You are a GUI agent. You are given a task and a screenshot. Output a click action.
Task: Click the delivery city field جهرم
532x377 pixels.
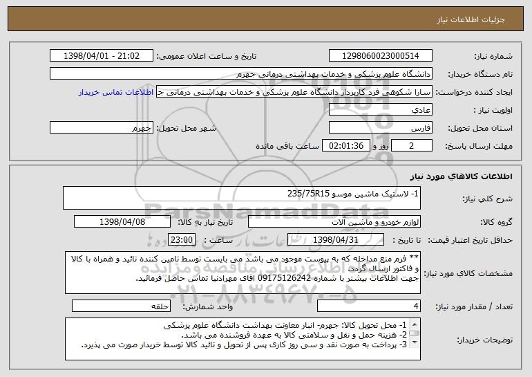pos(102,128)
